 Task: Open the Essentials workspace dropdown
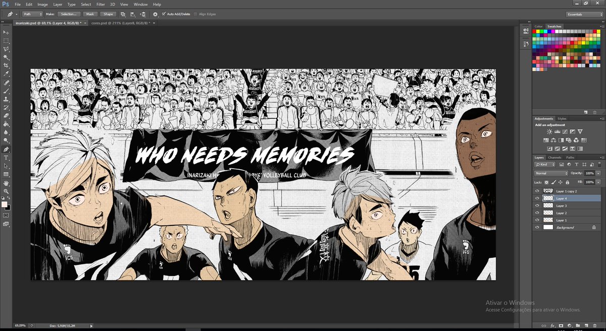pyautogui.click(x=584, y=14)
